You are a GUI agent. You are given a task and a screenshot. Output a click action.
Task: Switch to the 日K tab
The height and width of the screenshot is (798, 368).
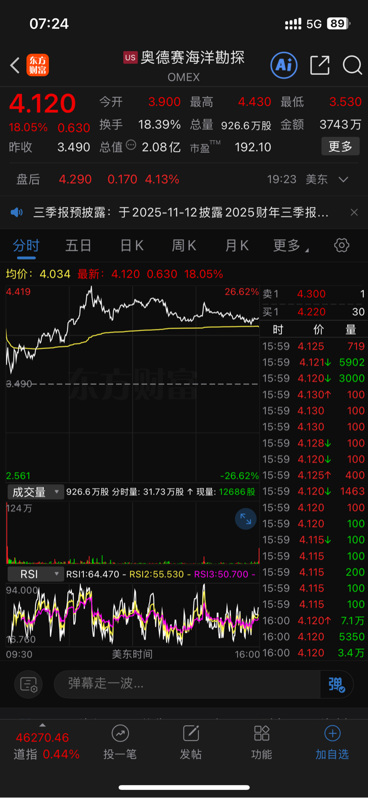[x=132, y=246]
